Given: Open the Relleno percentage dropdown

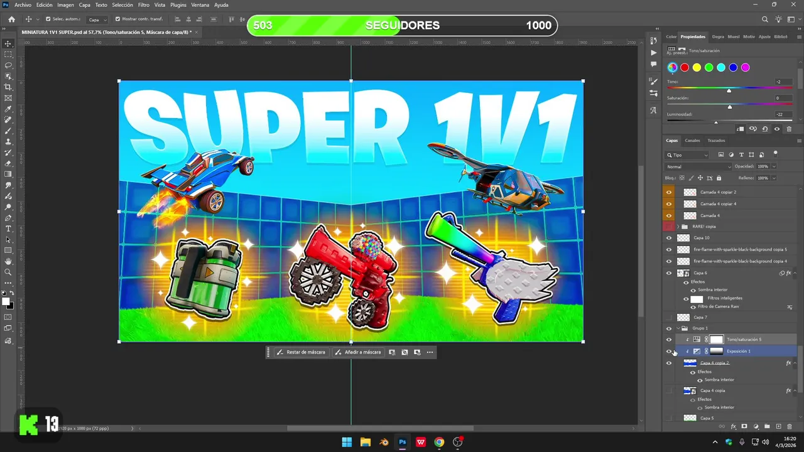Looking at the screenshot, I should click(x=774, y=178).
